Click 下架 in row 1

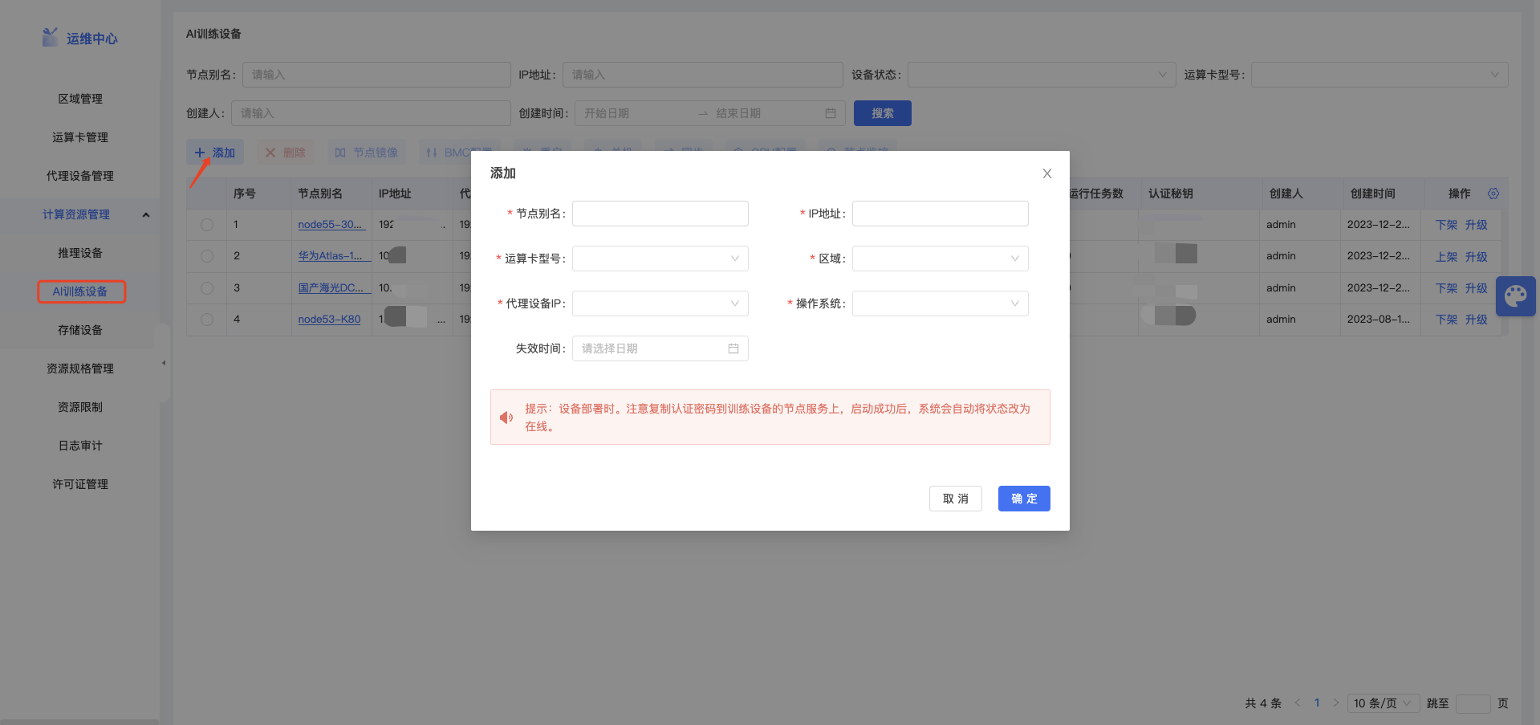pyautogui.click(x=1446, y=225)
